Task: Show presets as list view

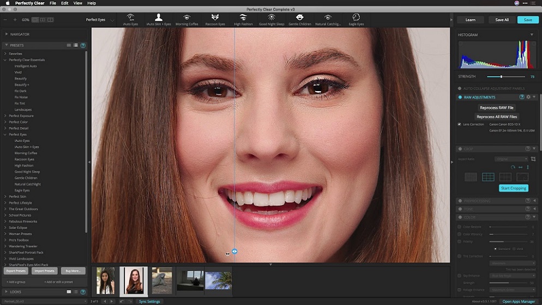Action: pos(76,45)
